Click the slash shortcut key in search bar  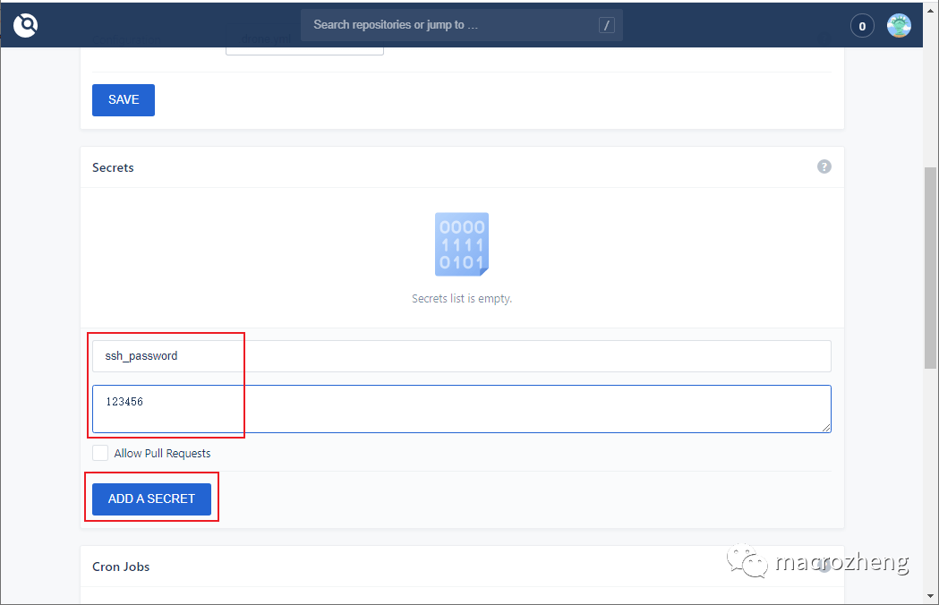coord(607,24)
